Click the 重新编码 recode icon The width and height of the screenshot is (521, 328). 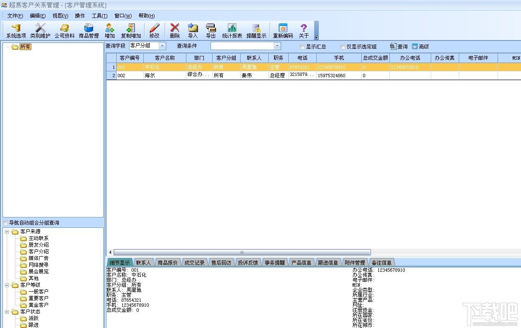tap(283, 31)
